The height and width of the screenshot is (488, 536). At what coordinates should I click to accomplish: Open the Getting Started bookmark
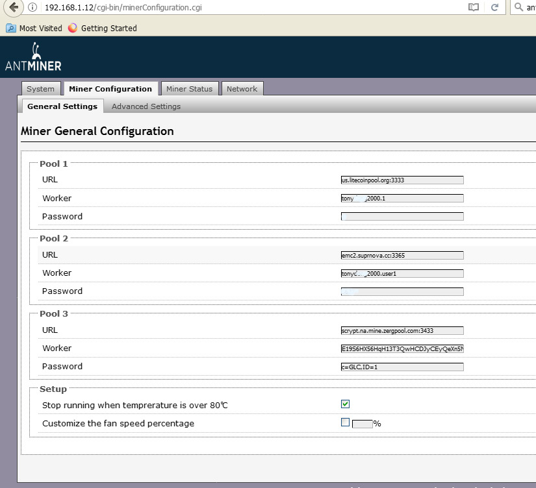(103, 28)
